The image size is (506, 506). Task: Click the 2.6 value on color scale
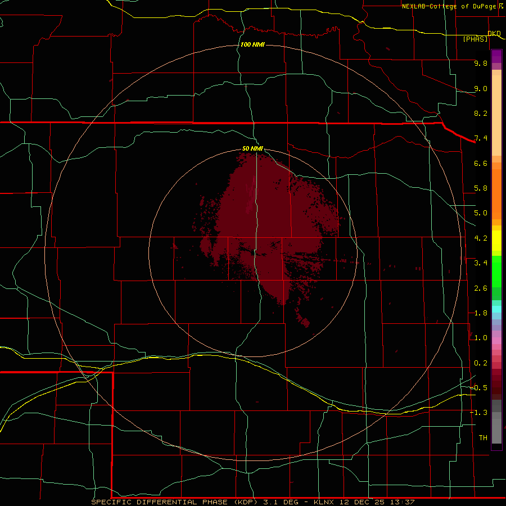(481, 288)
